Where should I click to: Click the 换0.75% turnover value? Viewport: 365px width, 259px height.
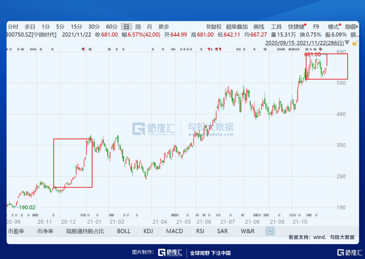pyautogui.click(x=310, y=35)
